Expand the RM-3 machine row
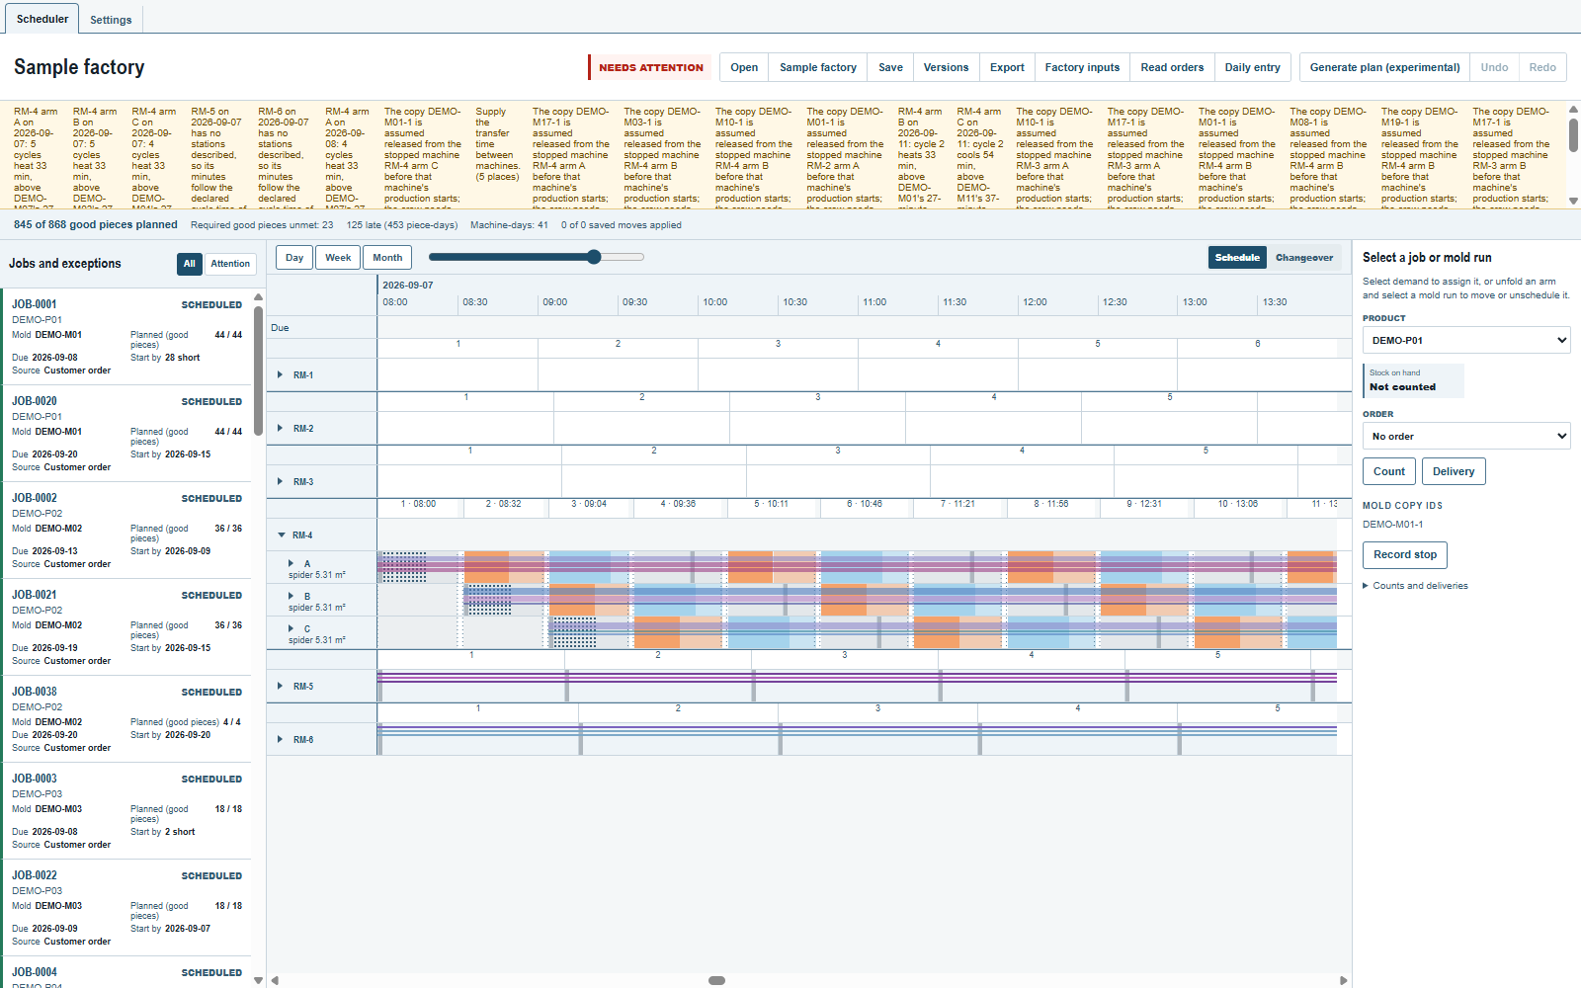Viewport: 1581px width, 988px height. 281,482
